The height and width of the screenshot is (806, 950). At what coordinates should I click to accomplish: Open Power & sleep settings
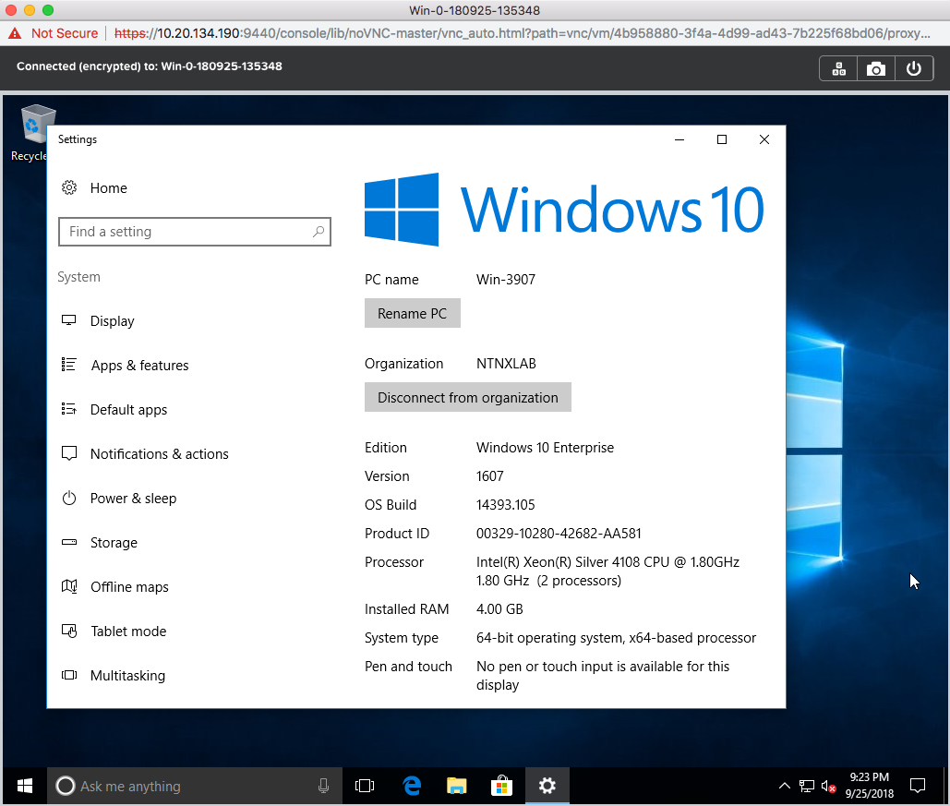click(x=133, y=498)
